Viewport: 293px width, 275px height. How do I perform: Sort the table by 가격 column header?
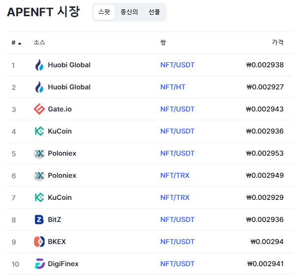278,42
